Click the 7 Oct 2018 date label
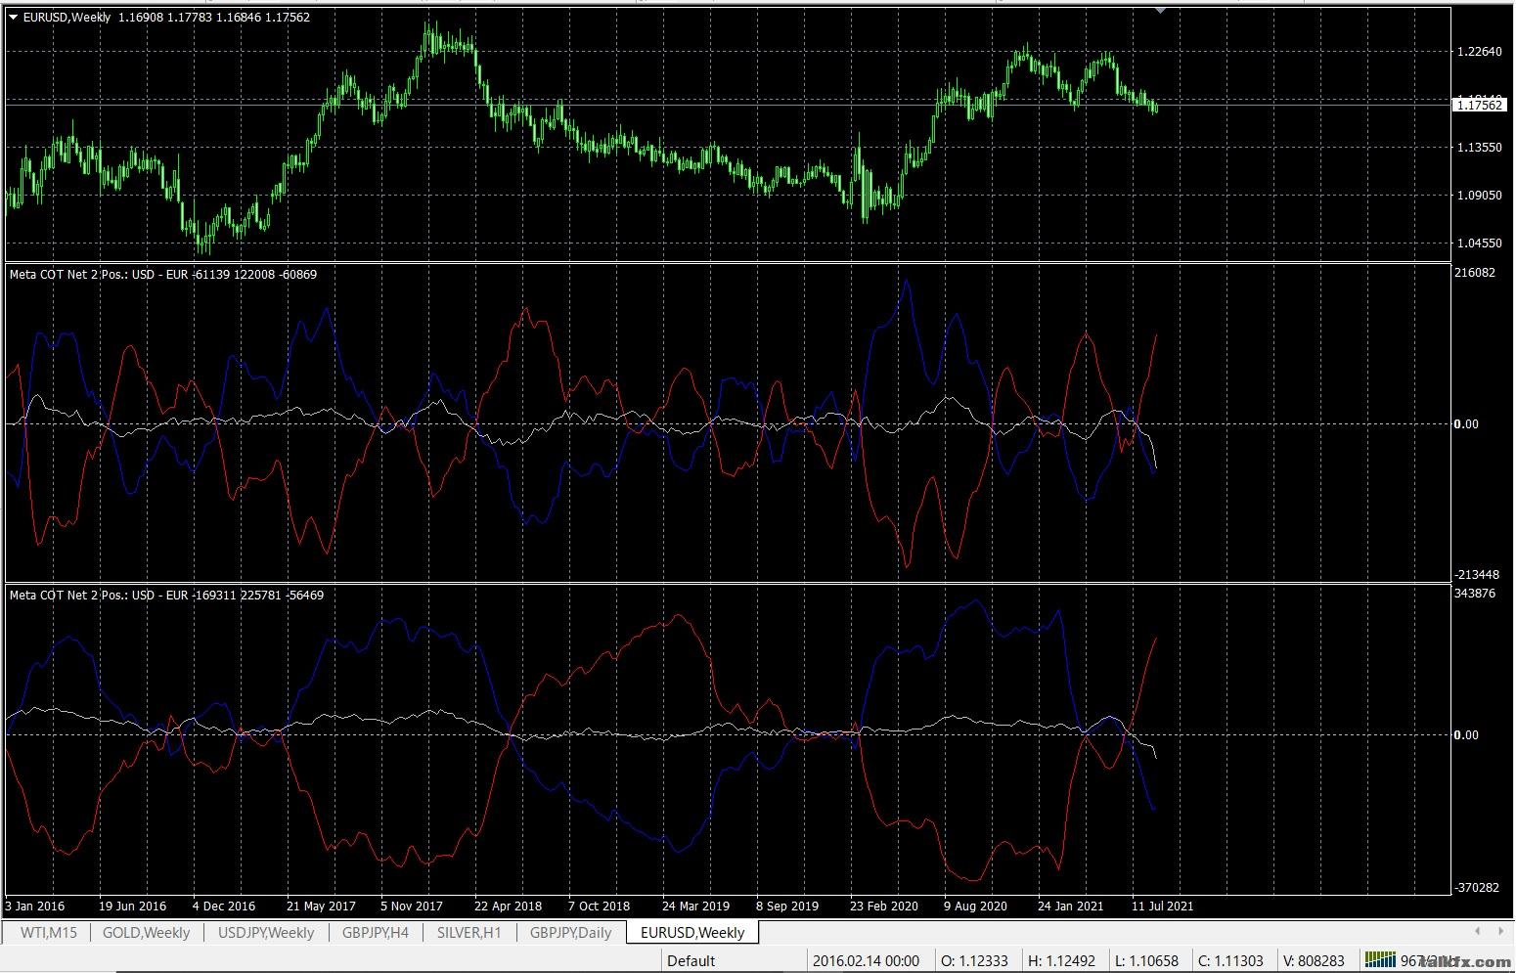1516x973 pixels. [599, 907]
